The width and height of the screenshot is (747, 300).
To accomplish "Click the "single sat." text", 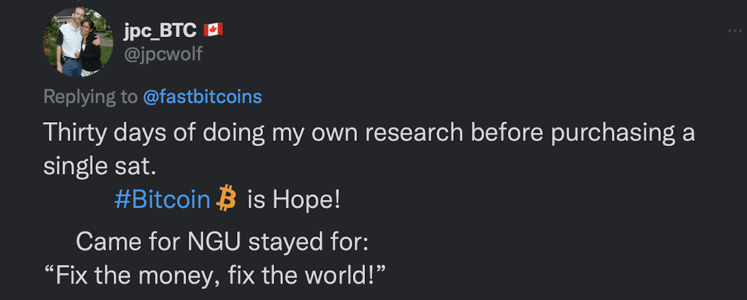I will (x=99, y=166).
